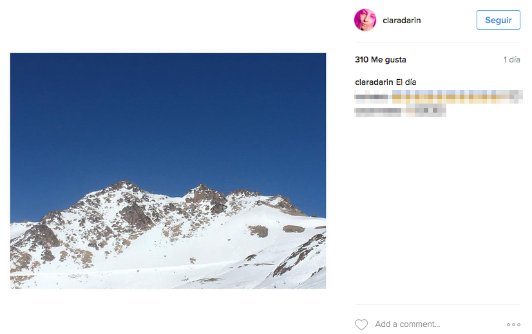The height and width of the screenshot is (334, 532).
Task: Open claradarin's profile from the header username
Action: point(402,21)
